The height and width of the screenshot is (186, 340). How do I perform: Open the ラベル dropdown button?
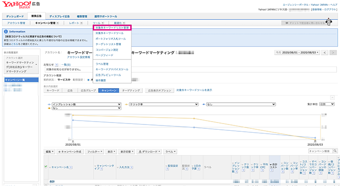pyautogui.click(x=170, y=152)
